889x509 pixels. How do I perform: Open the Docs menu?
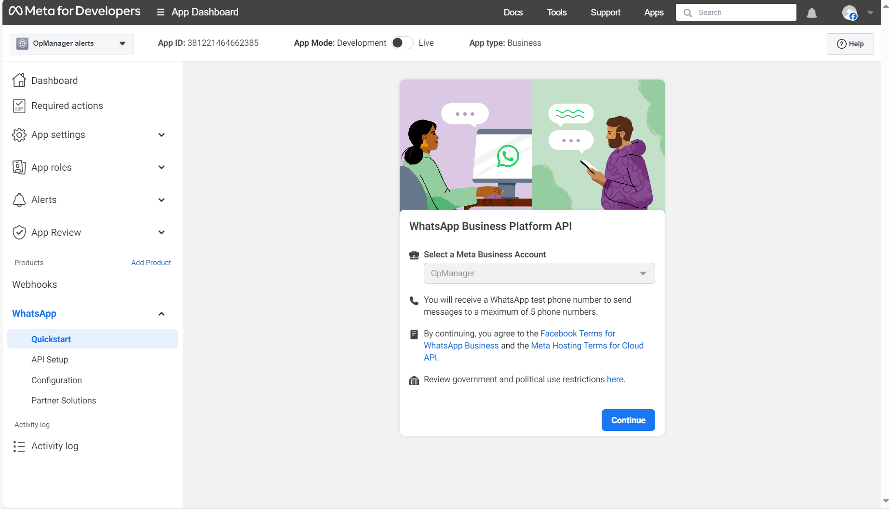tap(513, 13)
